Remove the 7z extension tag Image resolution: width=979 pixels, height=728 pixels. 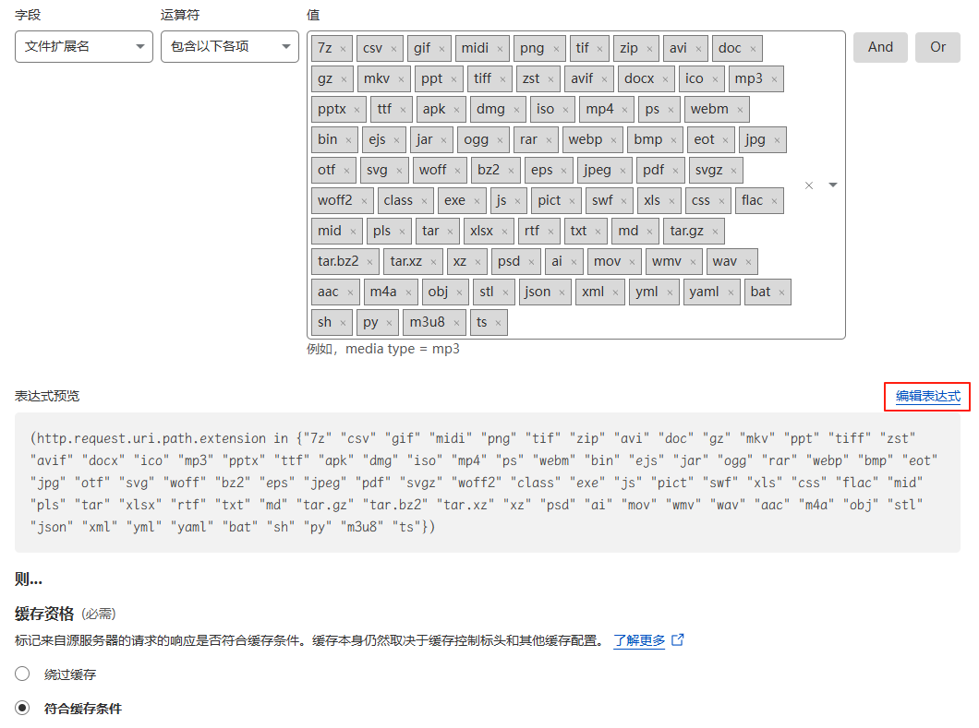coord(343,49)
